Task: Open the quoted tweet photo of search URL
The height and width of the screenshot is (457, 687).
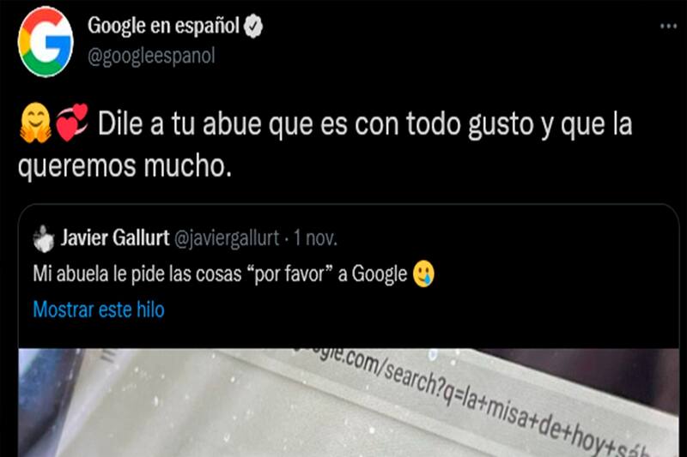Action: pos(349,402)
